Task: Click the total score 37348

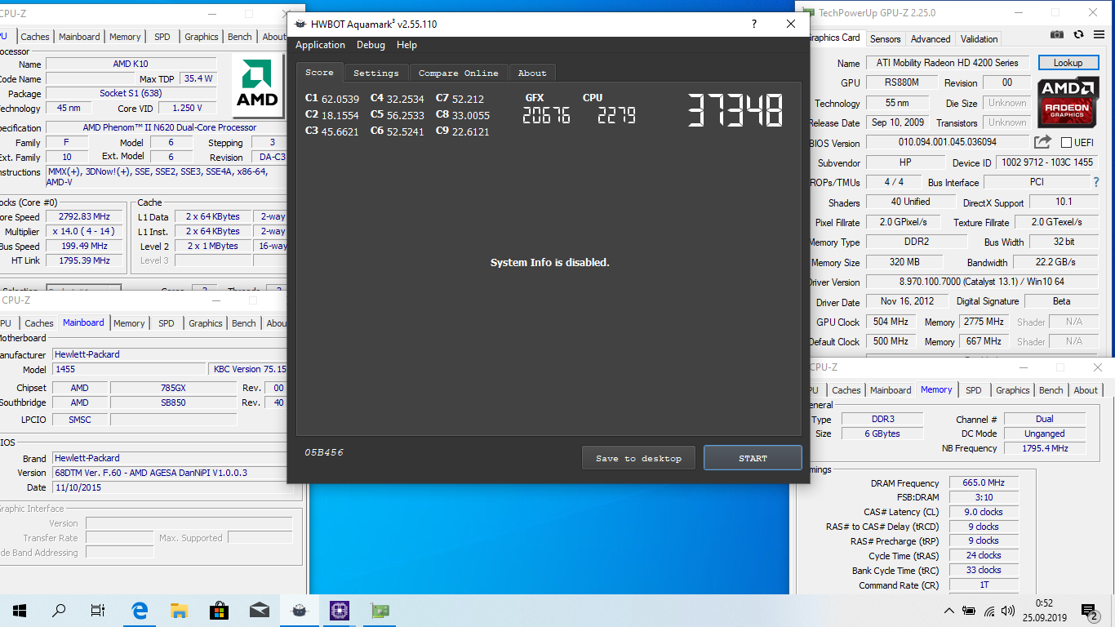Action: 735,109
